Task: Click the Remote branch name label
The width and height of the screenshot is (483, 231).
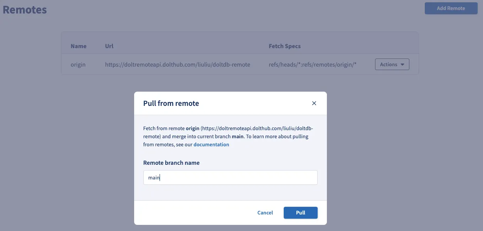Action: 171,162
